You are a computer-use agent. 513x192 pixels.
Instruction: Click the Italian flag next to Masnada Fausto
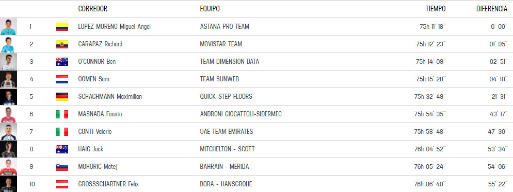click(62, 114)
